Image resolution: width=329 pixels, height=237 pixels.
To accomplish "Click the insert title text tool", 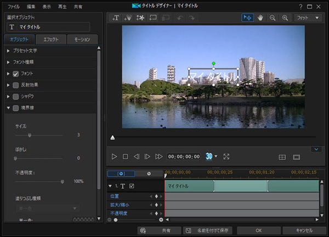I will 116,18.
